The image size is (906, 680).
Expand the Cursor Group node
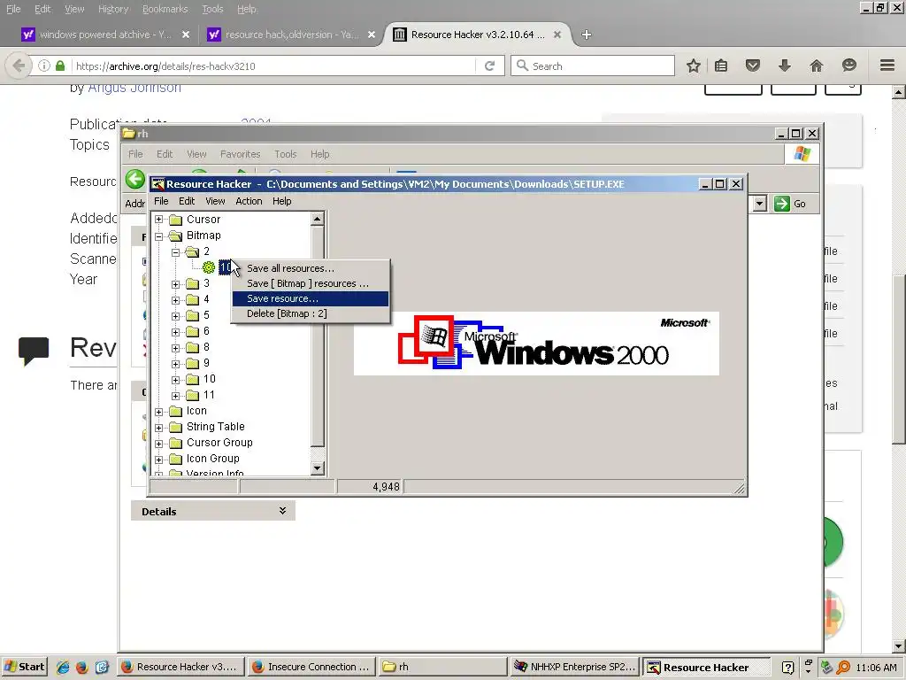[159, 444]
